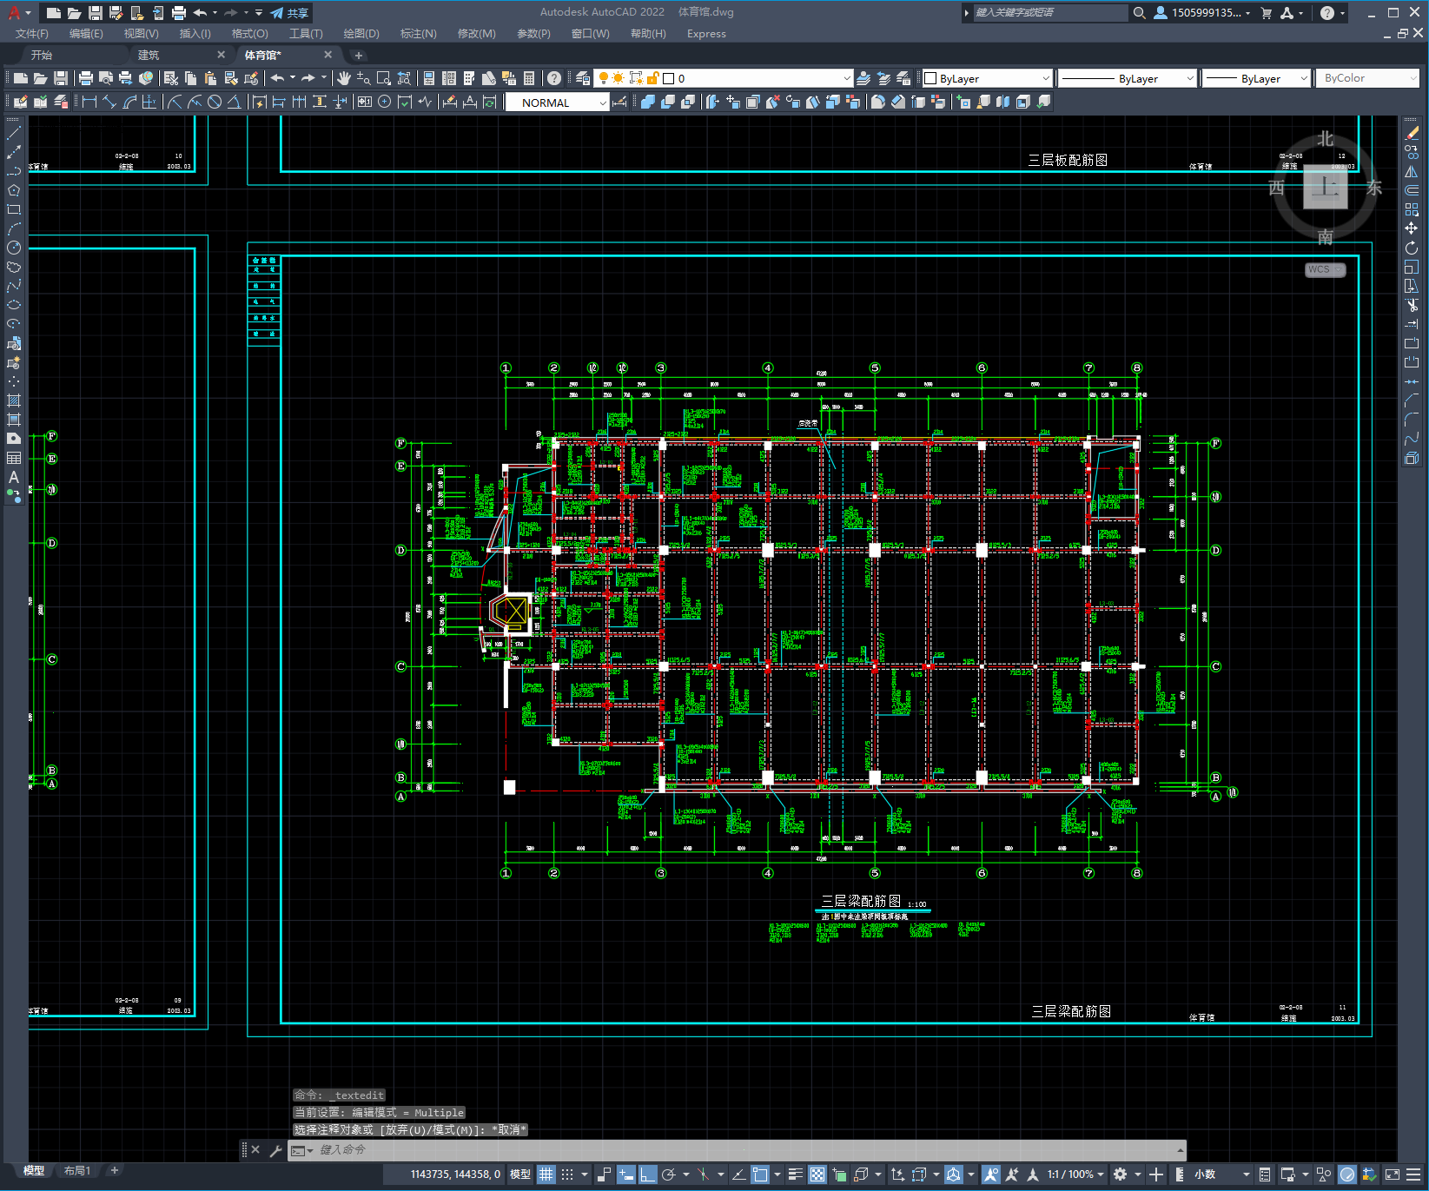Click the Customization menu icon in the status bar
The height and width of the screenshot is (1191, 1429).
coord(1414,1174)
